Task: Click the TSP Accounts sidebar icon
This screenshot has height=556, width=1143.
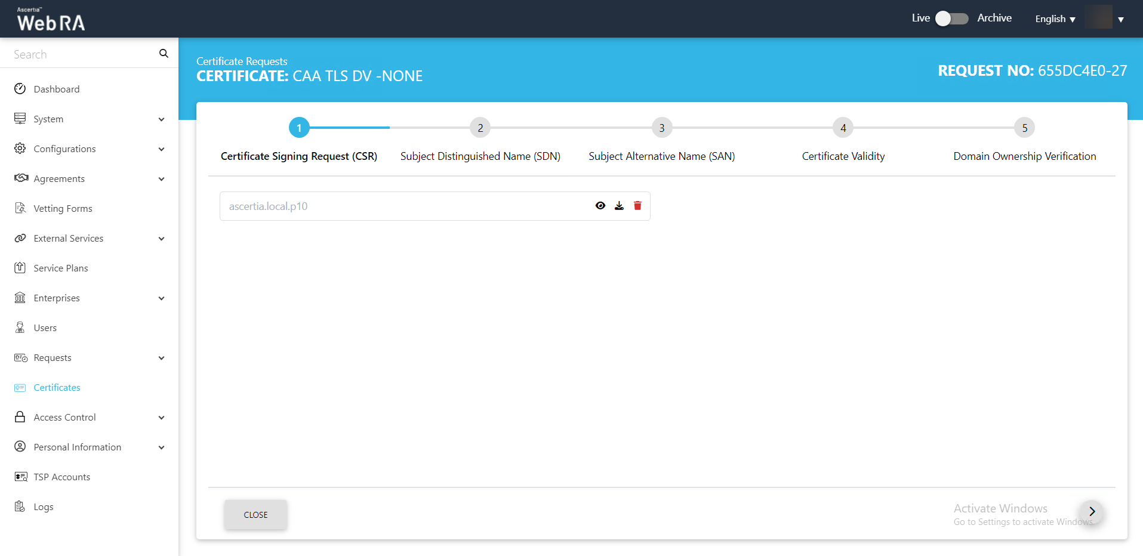Action: [20, 477]
